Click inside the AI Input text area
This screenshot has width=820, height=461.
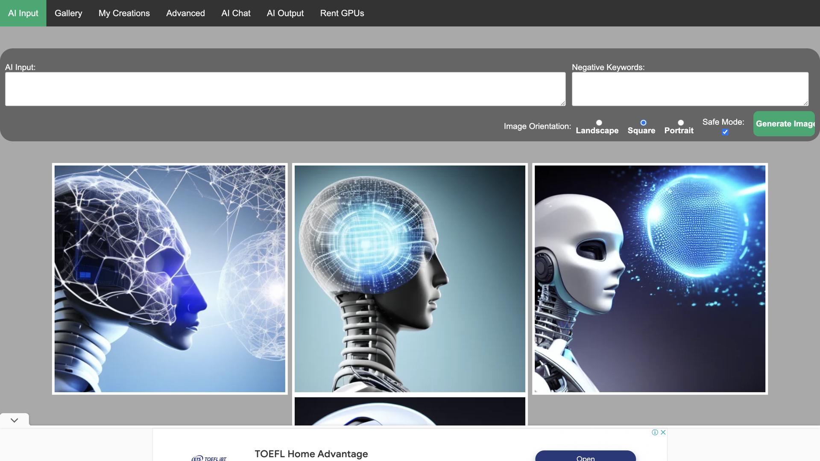pyautogui.click(x=285, y=89)
